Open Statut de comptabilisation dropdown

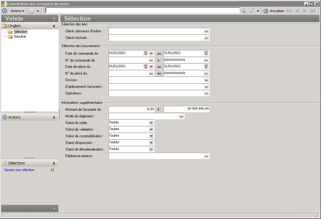pyautogui.click(x=151, y=136)
